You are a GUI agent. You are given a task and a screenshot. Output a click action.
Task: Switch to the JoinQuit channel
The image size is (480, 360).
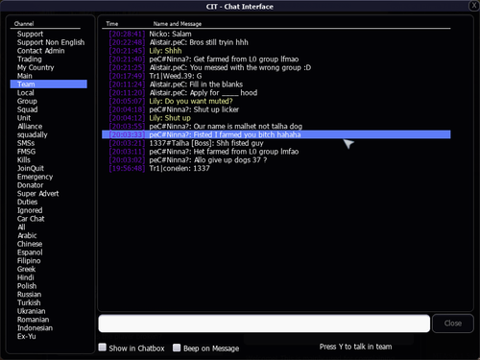pyautogui.click(x=31, y=168)
